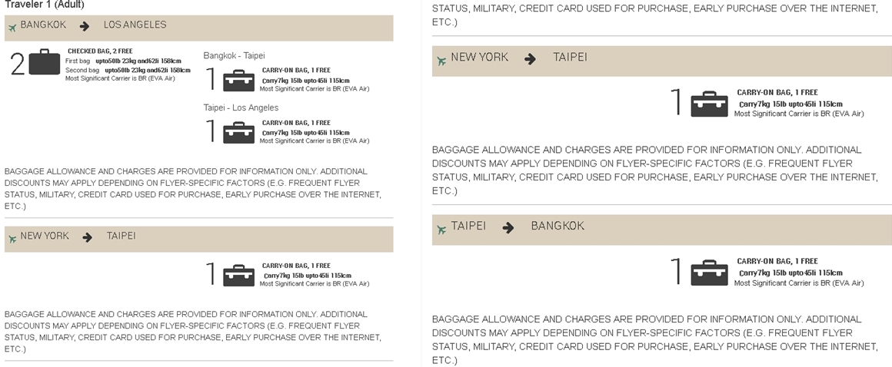The height and width of the screenshot is (367, 892).
Task: Click the "Taipei - Los Angeles" segment label
Action: 241,107
